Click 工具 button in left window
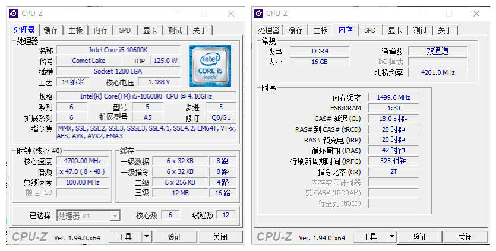 tap(125, 237)
